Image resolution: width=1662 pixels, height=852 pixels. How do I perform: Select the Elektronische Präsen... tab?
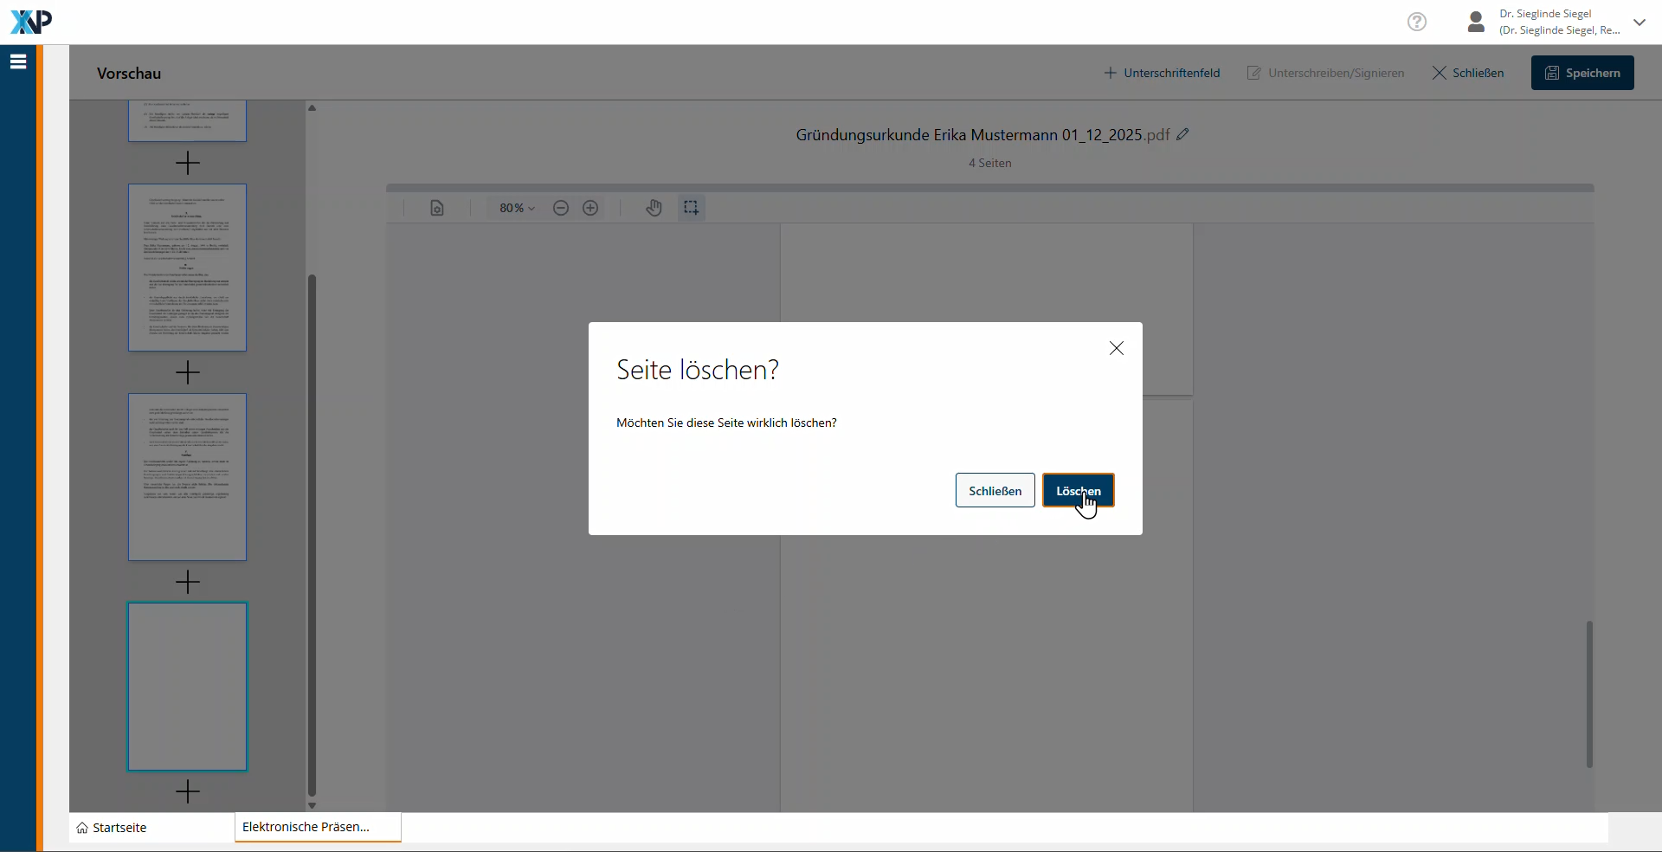pyautogui.click(x=306, y=827)
